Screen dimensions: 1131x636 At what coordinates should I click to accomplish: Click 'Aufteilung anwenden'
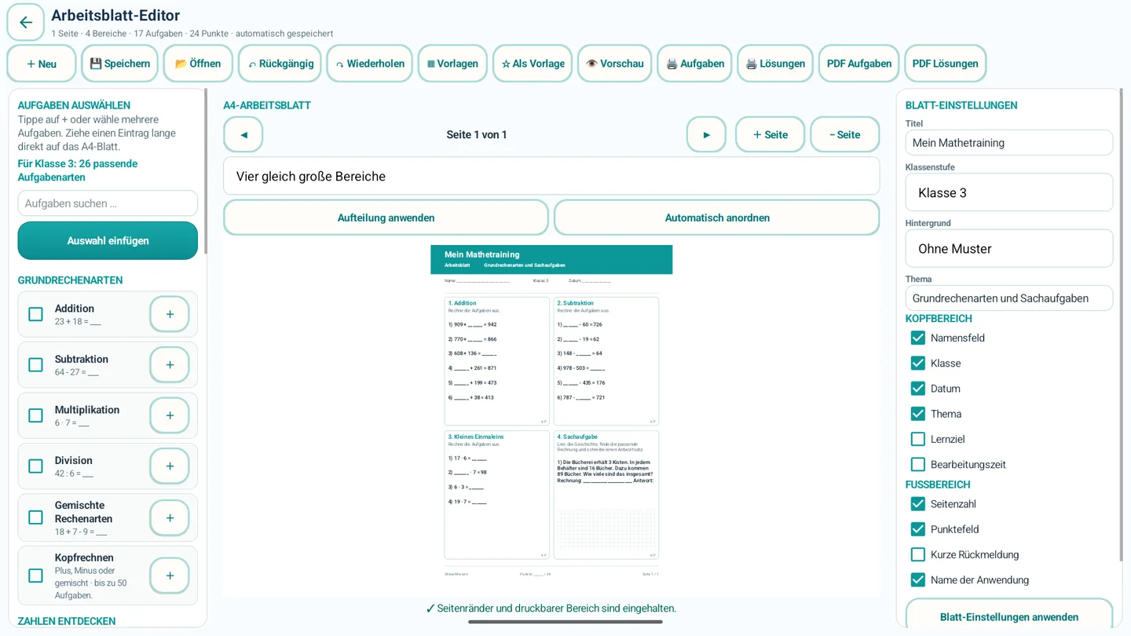386,217
